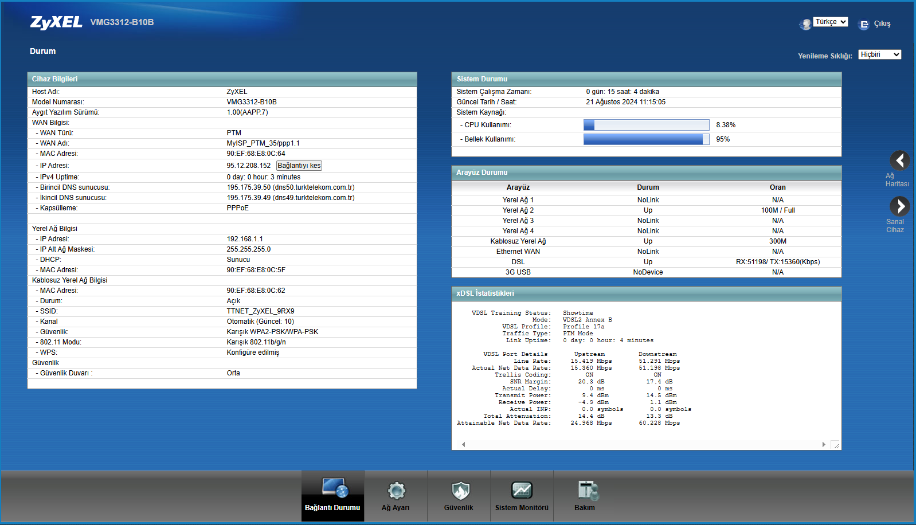Expand the Yenileme Sıklığı refresh dropdown

click(879, 54)
